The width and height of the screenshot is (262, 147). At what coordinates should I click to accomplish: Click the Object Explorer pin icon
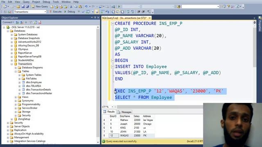pyautogui.click(x=95, y=18)
